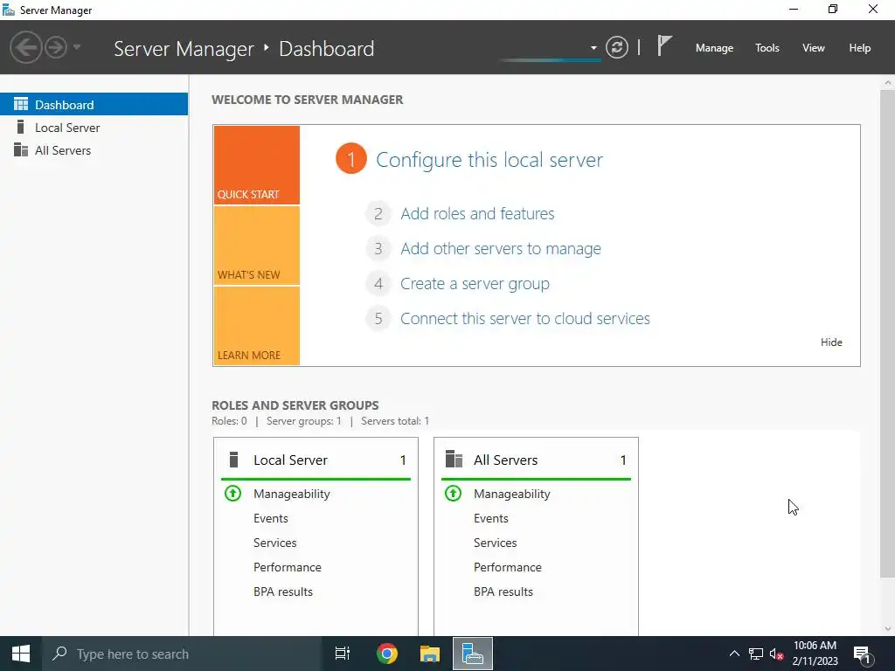Open the View menu
The width and height of the screenshot is (895, 671).
click(x=814, y=48)
